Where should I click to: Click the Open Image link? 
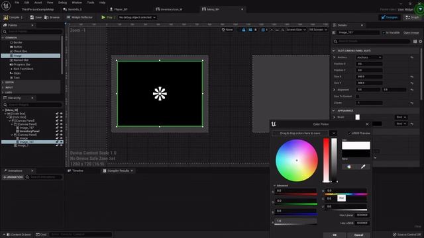click(x=411, y=32)
